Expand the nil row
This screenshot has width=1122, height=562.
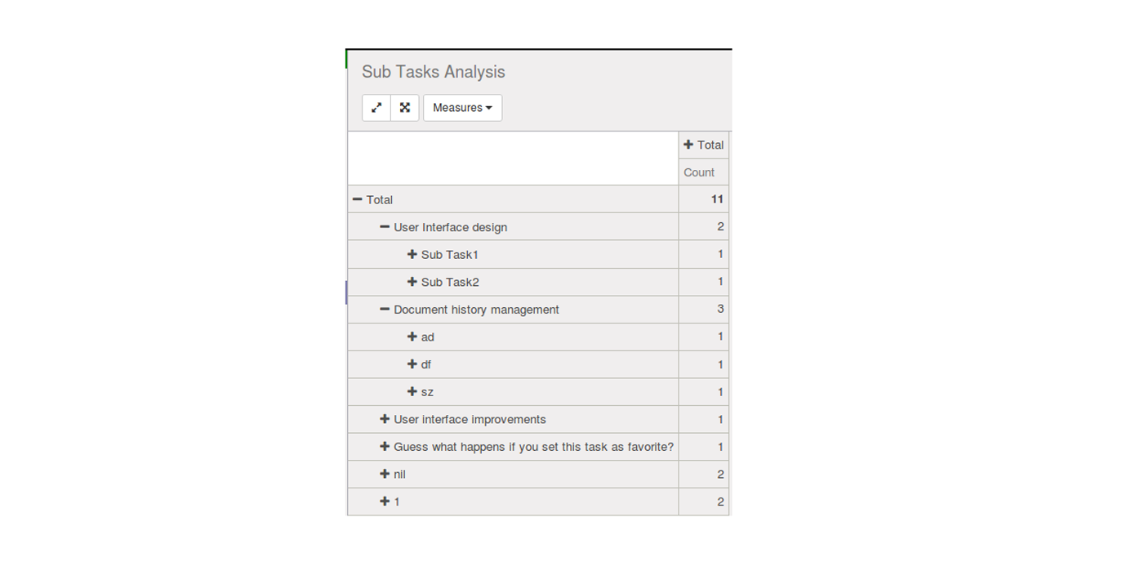tap(385, 474)
